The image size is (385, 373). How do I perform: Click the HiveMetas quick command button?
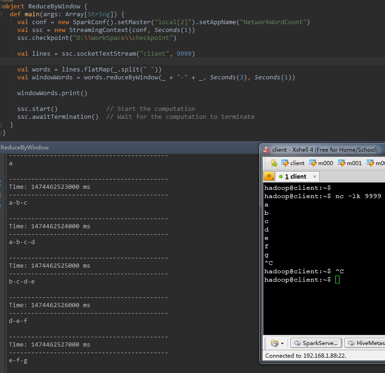(x=365, y=343)
